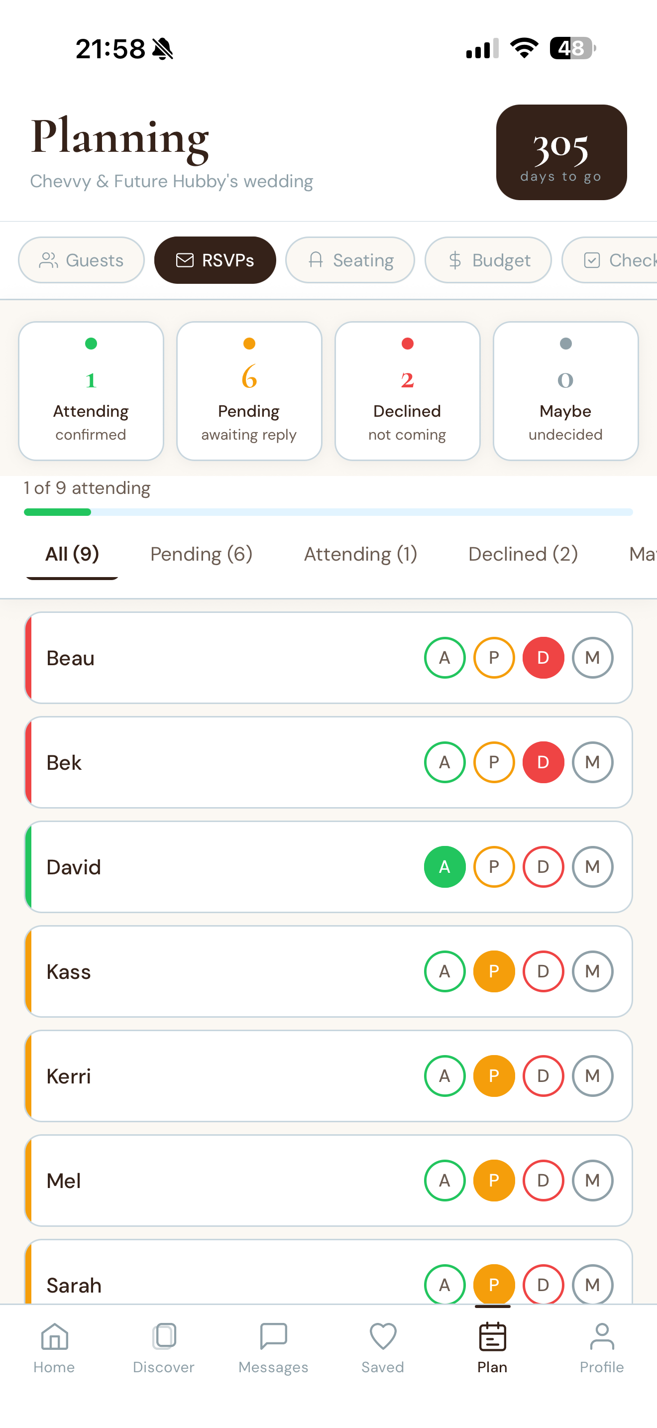657x1428 pixels.
Task: Open the Saved heart icon
Action: click(x=383, y=1336)
